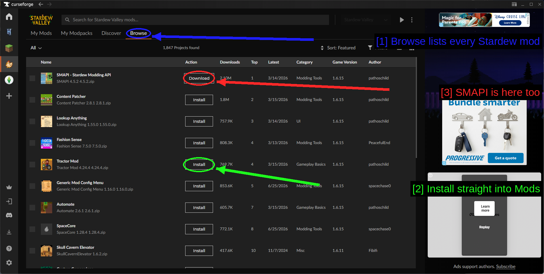Go back with the left arrow
This screenshot has height=274, width=544.
(41, 4)
